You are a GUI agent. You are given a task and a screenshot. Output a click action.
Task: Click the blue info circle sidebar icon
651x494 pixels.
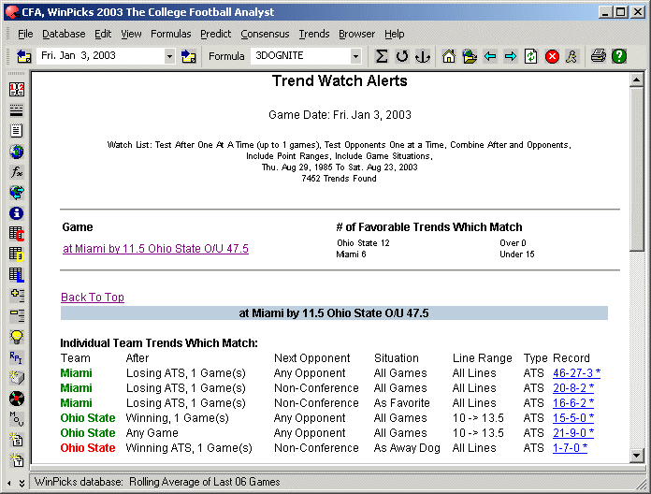[17, 213]
